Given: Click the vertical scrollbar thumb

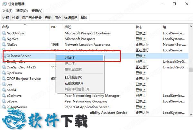Looking at the screenshot, I should pyautogui.click(x=190, y=70).
